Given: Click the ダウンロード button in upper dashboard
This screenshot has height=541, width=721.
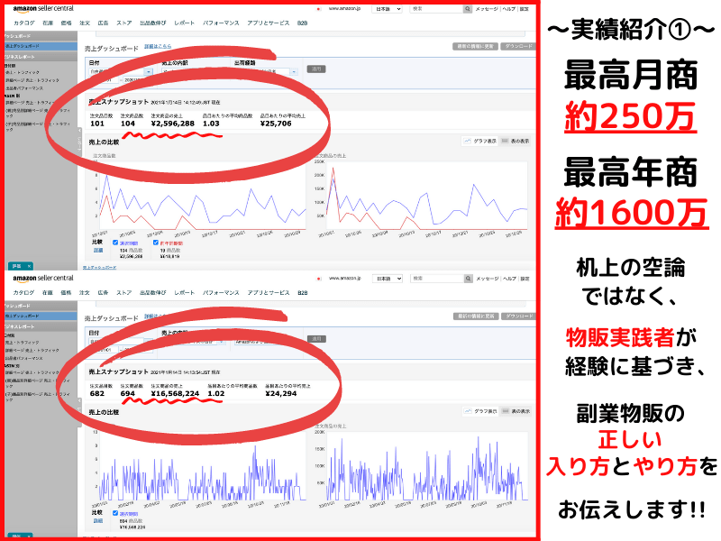Looking at the screenshot, I should pos(517,45).
